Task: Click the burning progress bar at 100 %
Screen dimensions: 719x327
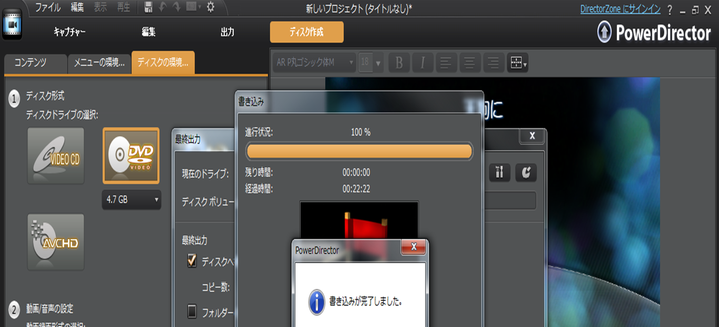Action: pyautogui.click(x=359, y=152)
